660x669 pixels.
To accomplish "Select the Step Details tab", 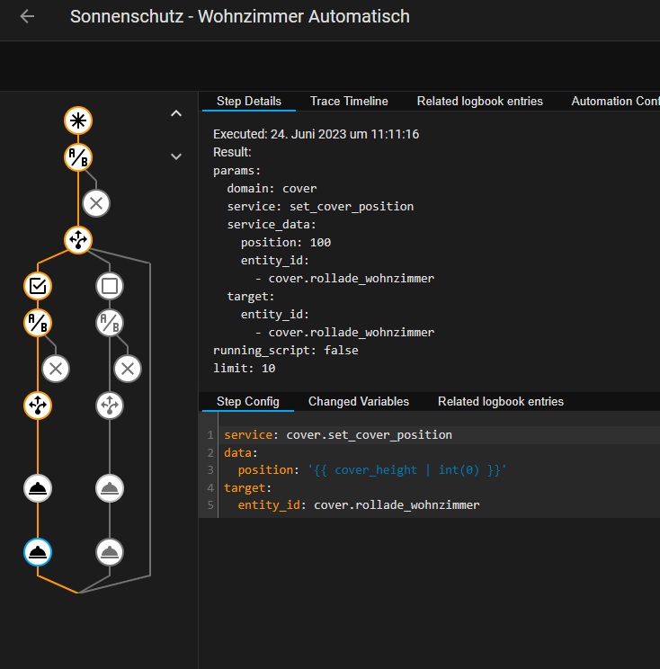I will coord(249,101).
